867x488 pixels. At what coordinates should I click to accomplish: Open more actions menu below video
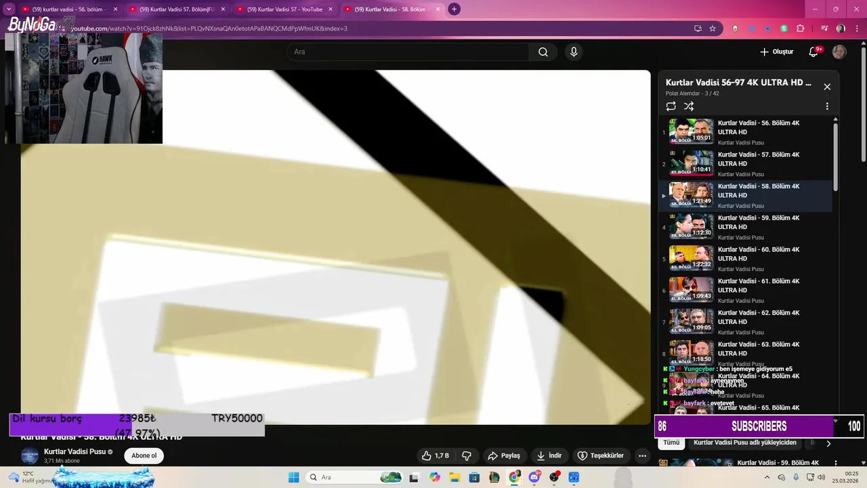click(643, 455)
